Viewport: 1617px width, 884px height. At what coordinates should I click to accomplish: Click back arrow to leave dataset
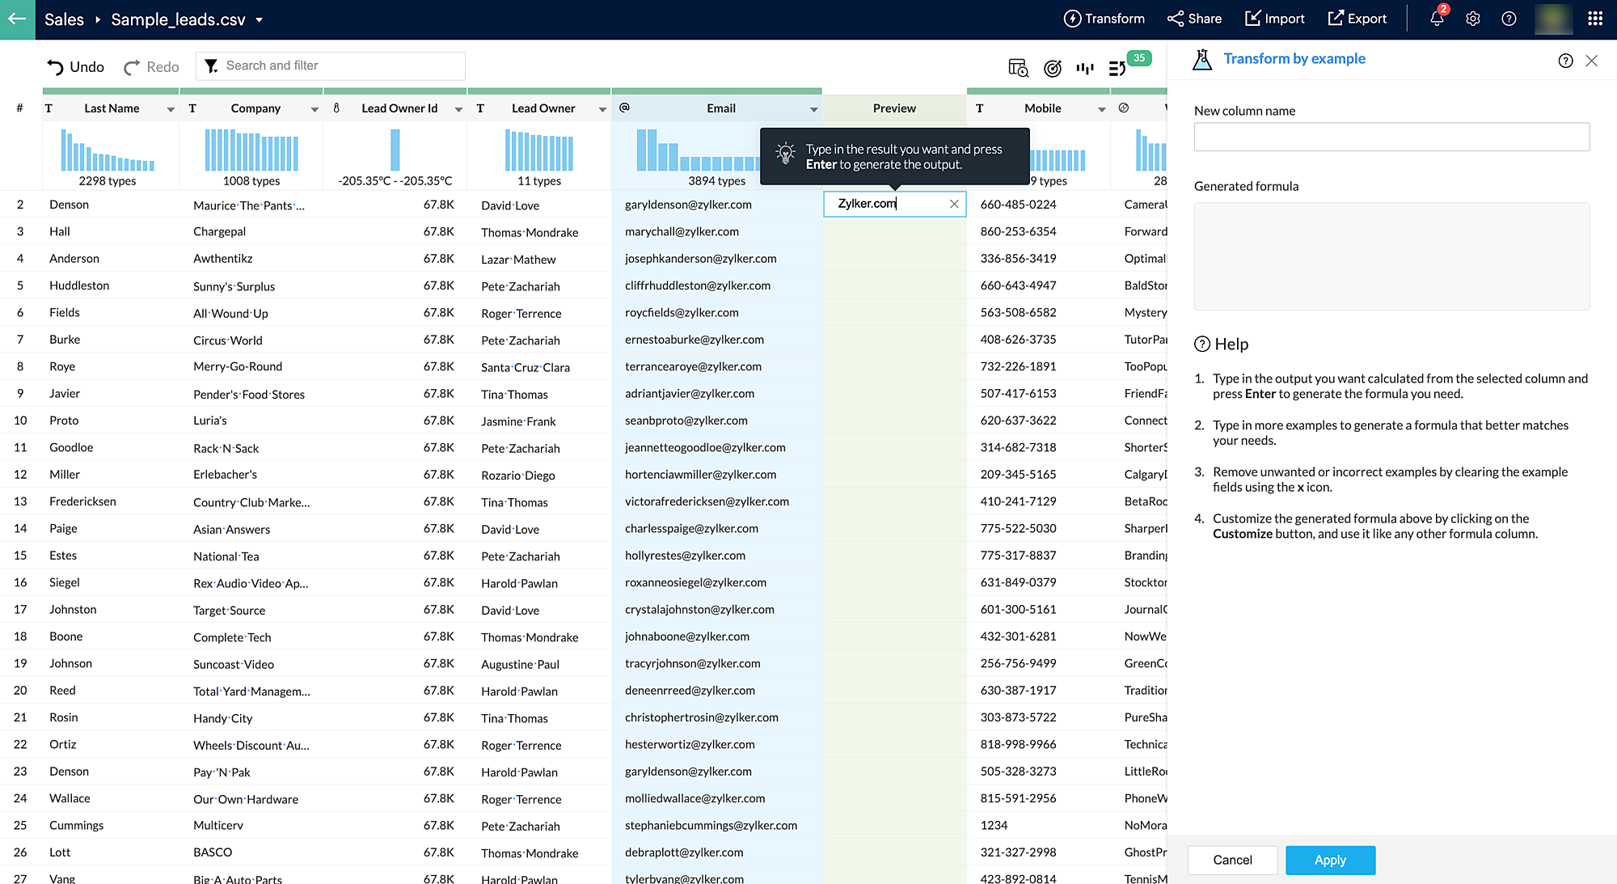(17, 19)
